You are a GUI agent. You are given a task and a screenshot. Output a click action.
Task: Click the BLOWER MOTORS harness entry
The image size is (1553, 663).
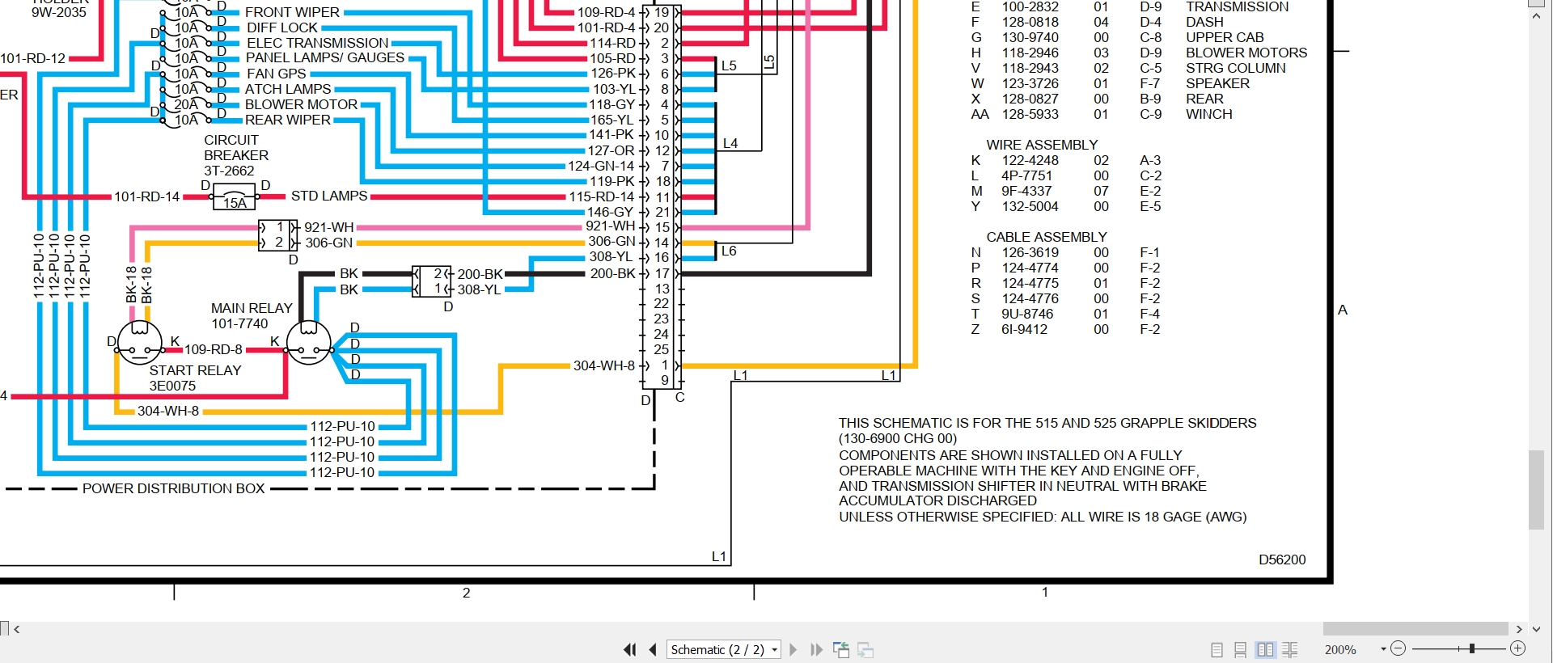point(1246,53)
